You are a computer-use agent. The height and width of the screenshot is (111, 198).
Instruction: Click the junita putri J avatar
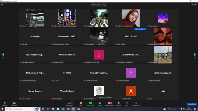coord(99,55)
